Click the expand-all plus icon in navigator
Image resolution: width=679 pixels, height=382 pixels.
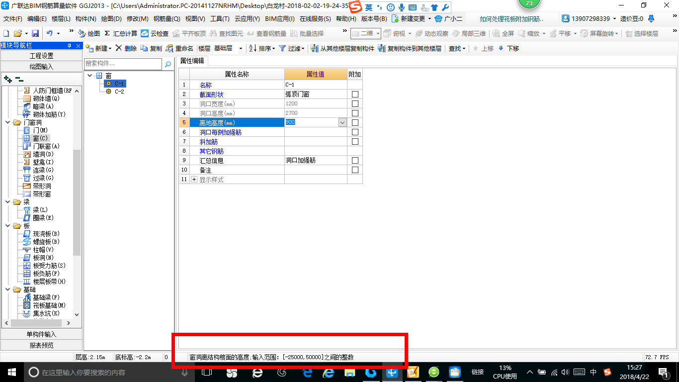point(7,79)
